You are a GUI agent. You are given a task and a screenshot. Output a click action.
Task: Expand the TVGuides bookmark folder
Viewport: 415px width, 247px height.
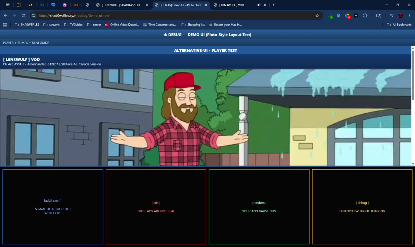73,25
